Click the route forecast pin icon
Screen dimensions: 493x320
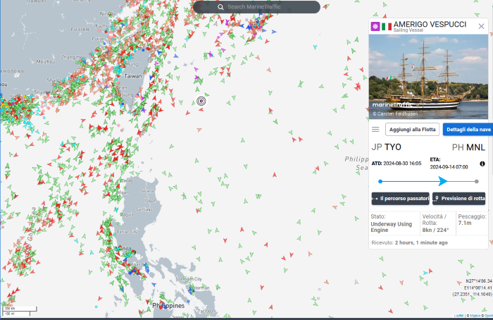click(437, 199)
